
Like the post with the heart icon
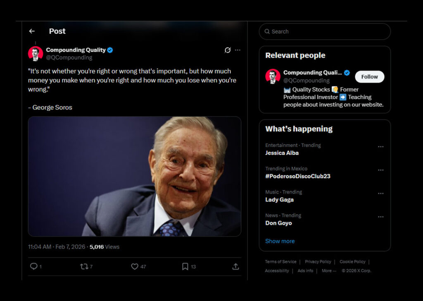pyautogui.click(x=135, y=267)
